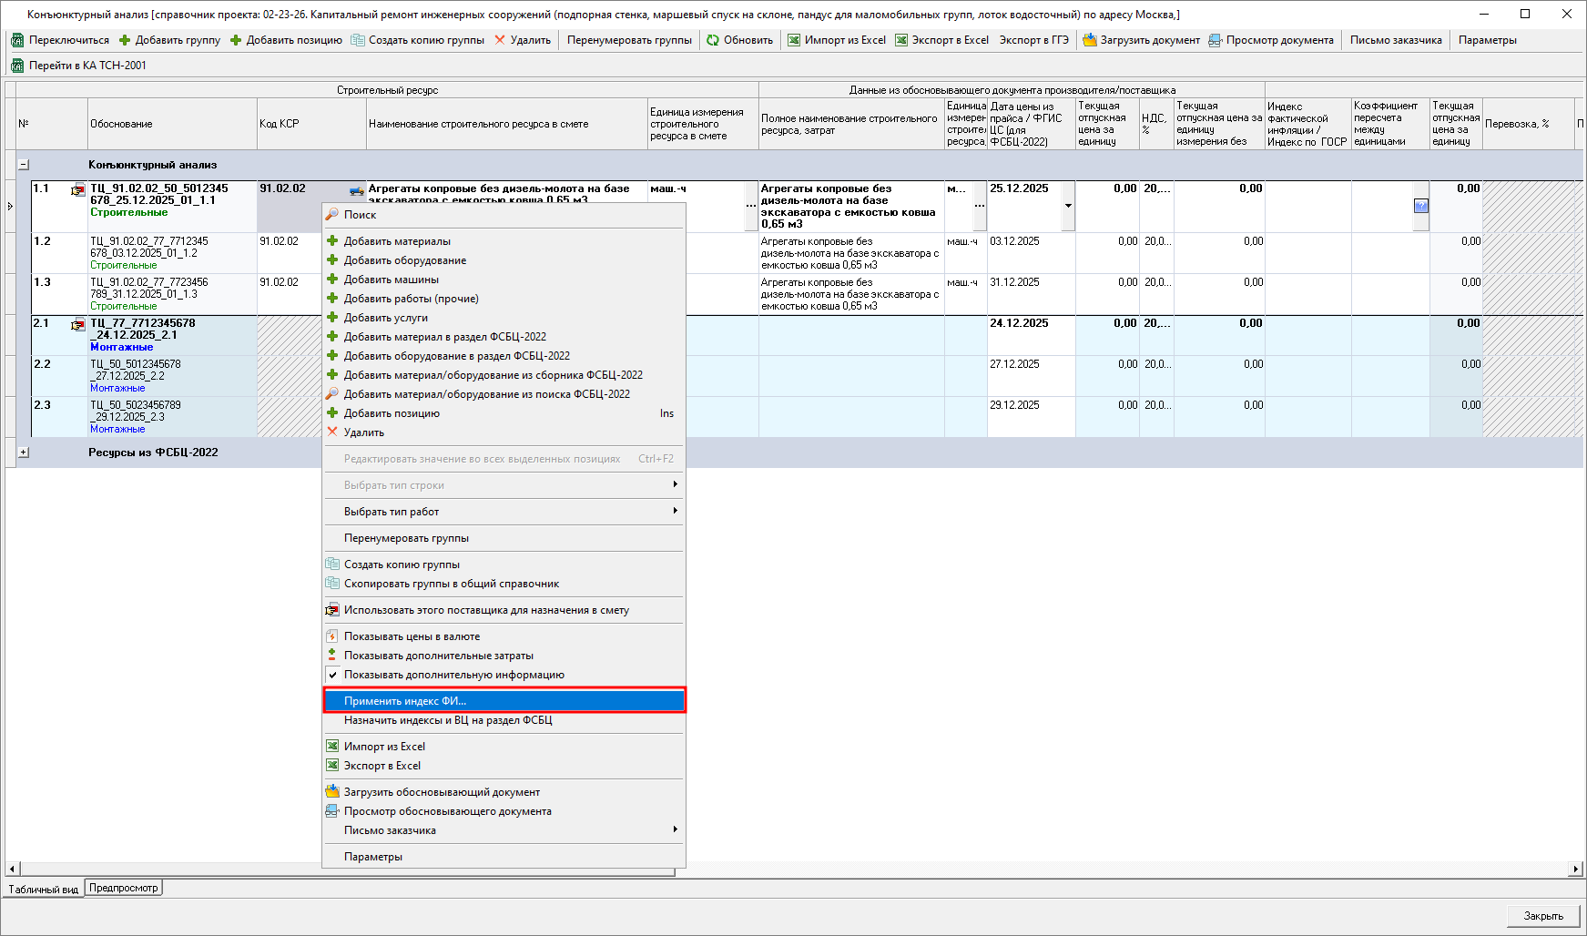1587x936 pixels.
Task: Toggle Показывать цены в валюте option
Action: click(x=412, y=636)
